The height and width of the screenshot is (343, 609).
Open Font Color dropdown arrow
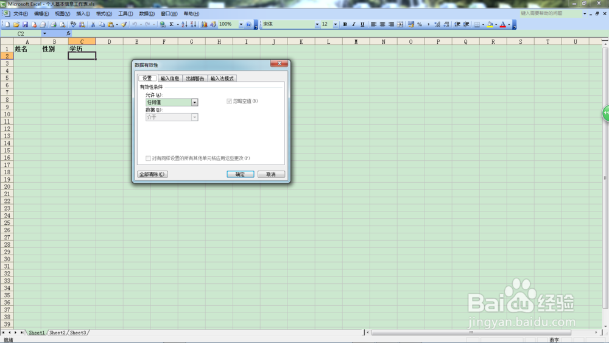tap(509, 24)
